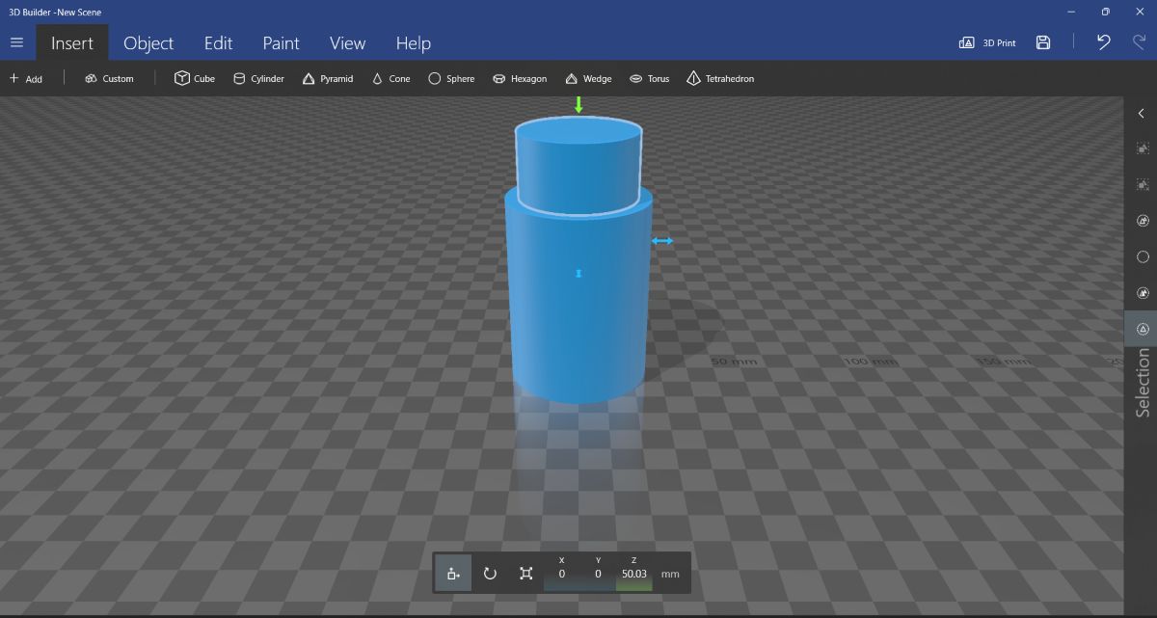Viewport: 1157px width, 618px height.
Task: Insert a Tetrahedron shape
Action: point(719,78)
